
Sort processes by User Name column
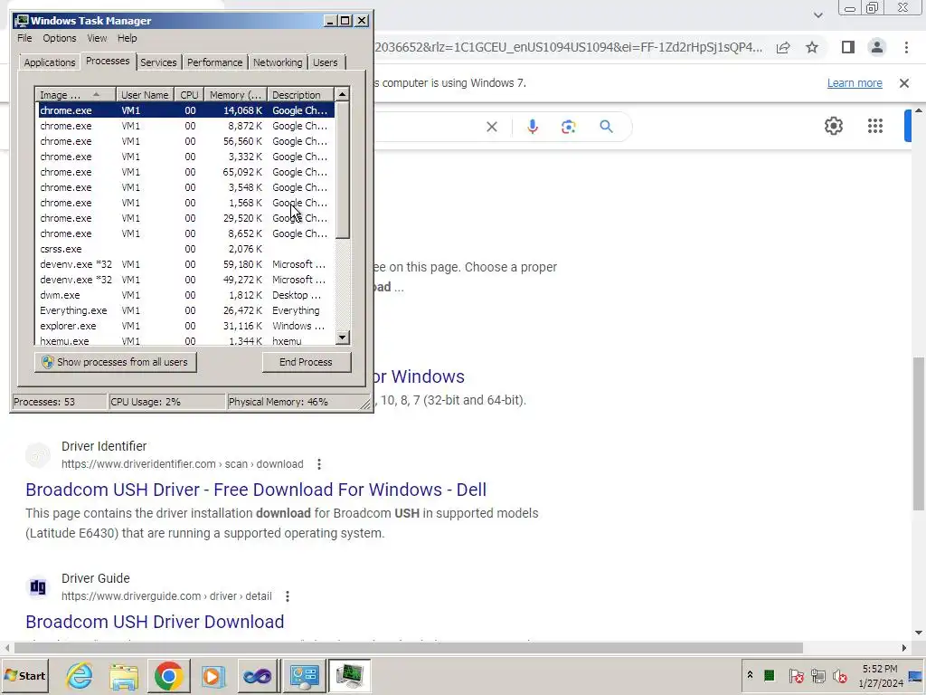[x=145, y=94]
